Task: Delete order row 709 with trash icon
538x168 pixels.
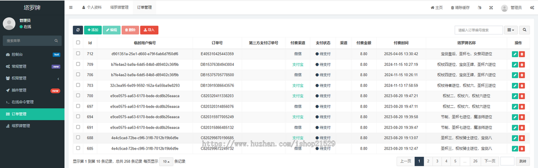Action: (x=522, y=65)
